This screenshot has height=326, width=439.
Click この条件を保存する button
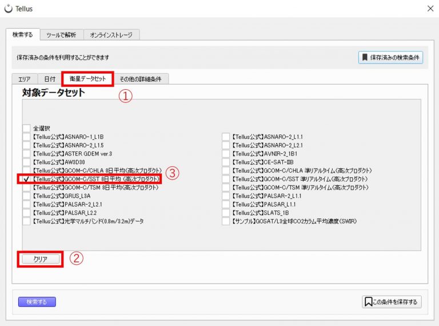[x=392, y=302]
